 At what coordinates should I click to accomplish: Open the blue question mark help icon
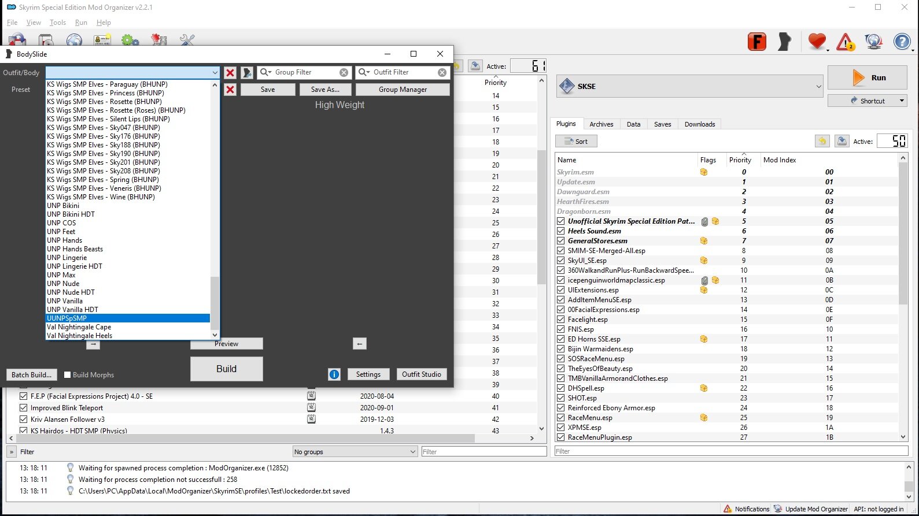pos(902,42)
